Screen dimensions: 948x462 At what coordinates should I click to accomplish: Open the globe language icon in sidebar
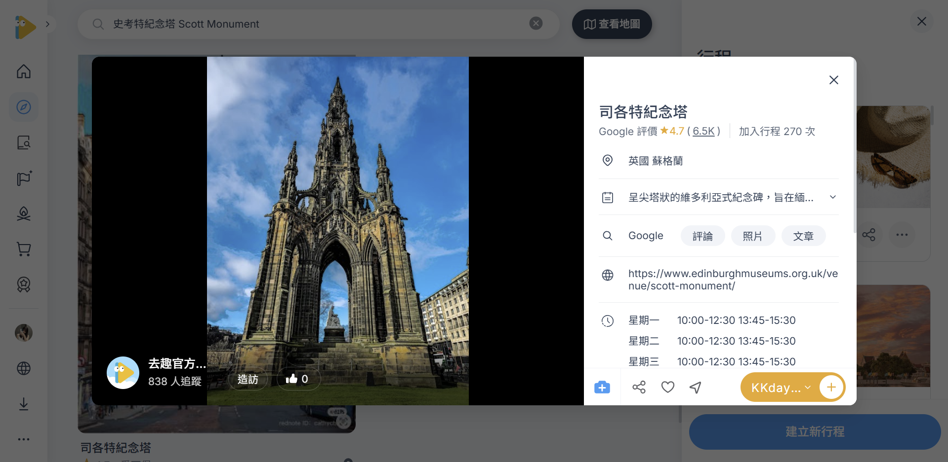[23, 368]
